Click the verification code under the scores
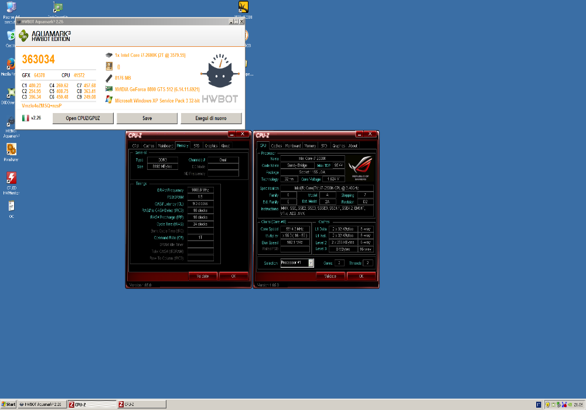The width and height of the screenshot is (586, 410). click(42, 105)
